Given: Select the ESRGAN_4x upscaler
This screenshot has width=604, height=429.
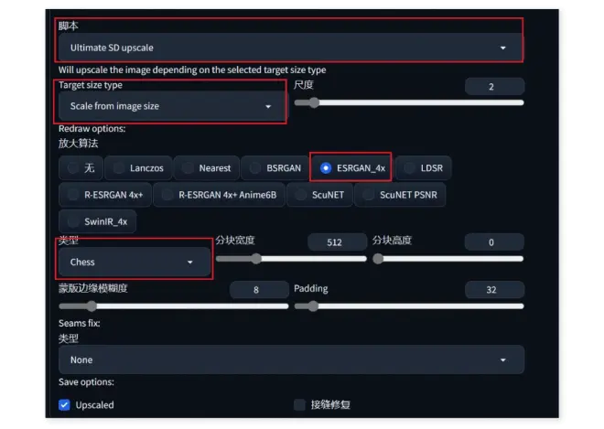Looking at the screenshot, I should [351, 168].
